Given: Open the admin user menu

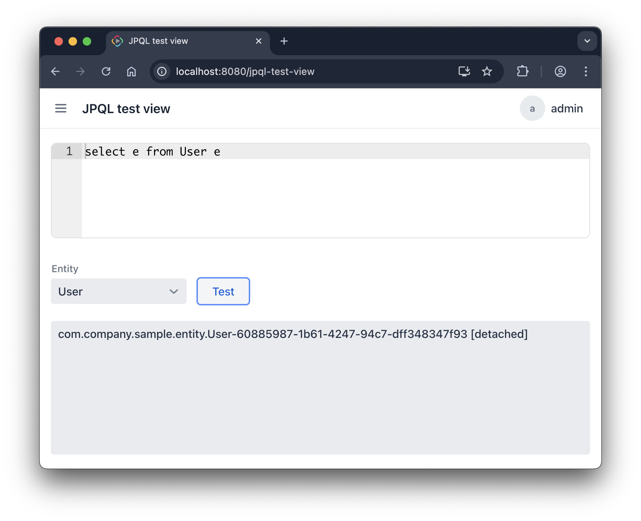Looking at the screenshot, I should pyautogui.click(x=566, y=109).
